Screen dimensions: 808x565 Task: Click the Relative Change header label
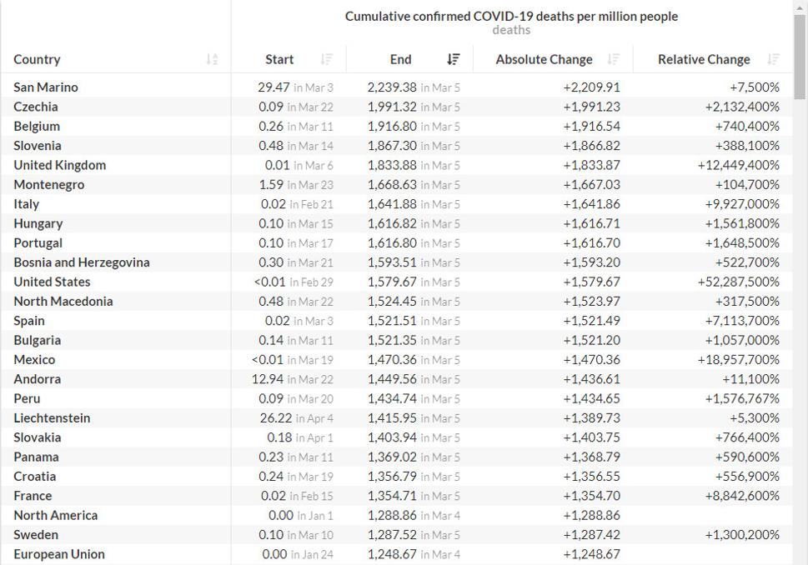(704, 59)
